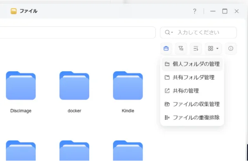Click the docker folder name

(74, 111)
